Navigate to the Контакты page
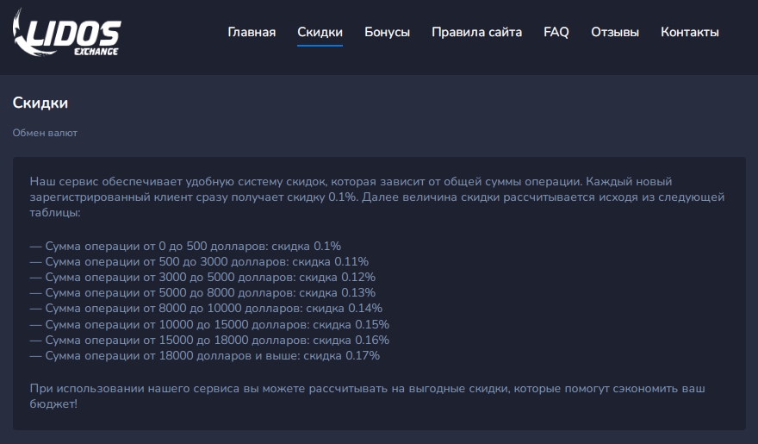This screenshot has height=444, width=758. pos(689,32)
